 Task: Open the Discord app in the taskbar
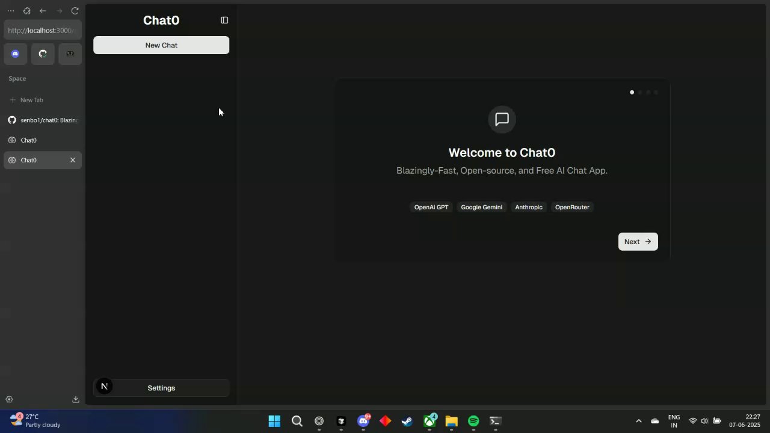363,421
